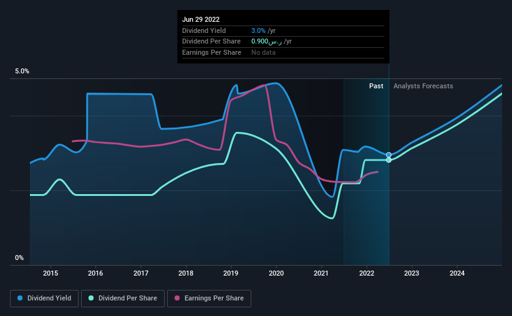Click the 5.0% y-axis label

click(x=22, y=72)
